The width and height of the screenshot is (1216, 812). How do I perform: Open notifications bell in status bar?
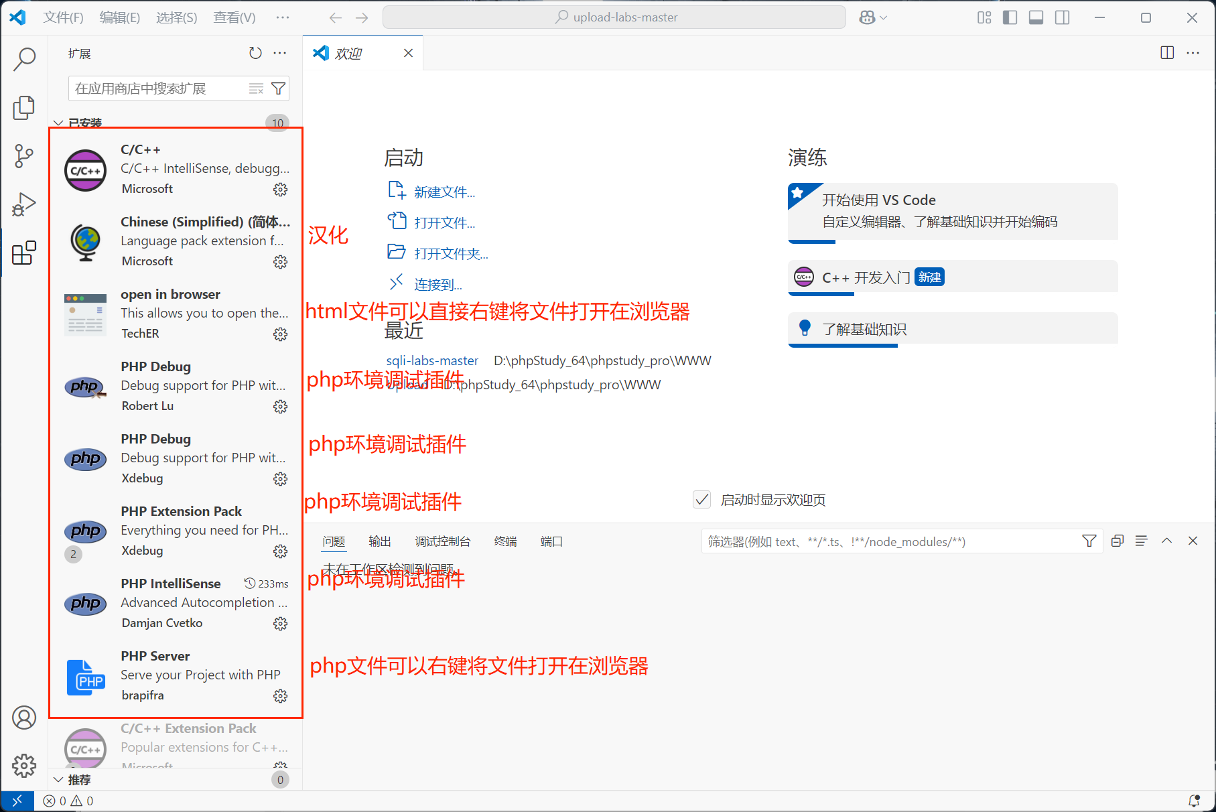point(1194,801)
